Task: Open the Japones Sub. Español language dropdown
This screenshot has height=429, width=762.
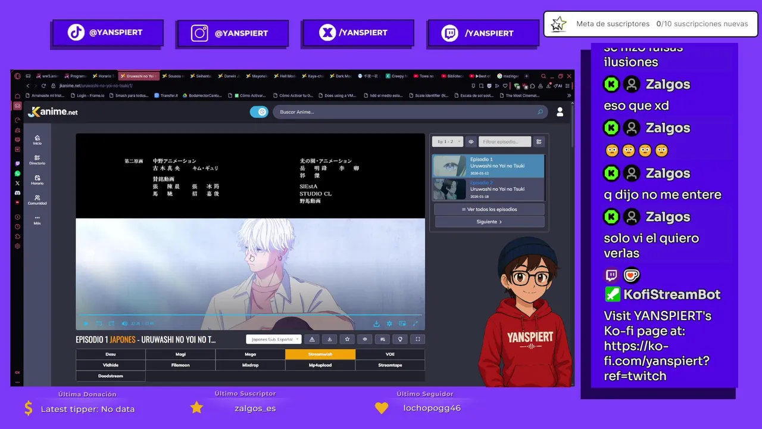Action: (273, 339)
